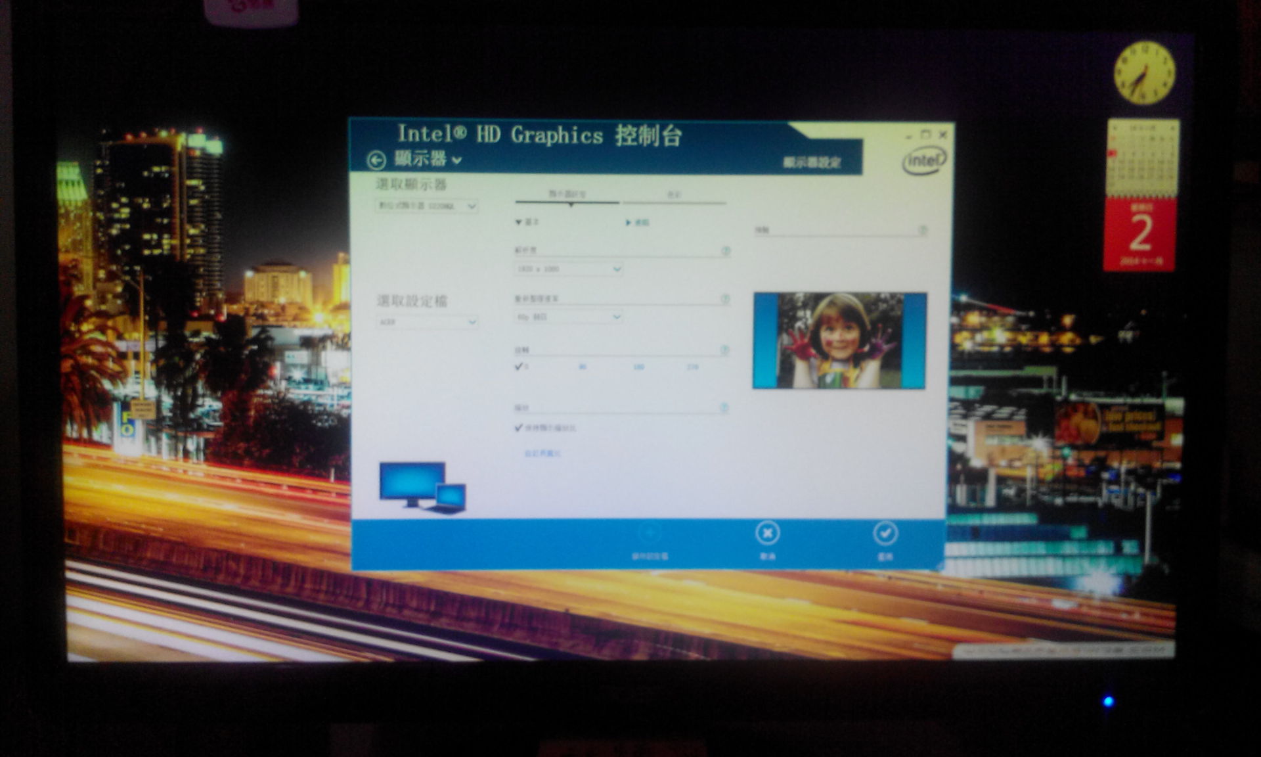Viewport: 1261px width, 757px height.
Task: Open help icon for scaling setting
Action: (724, 407)
